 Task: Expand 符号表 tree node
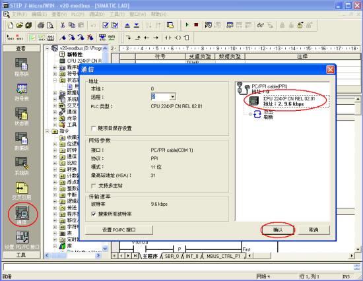click(55, 74)
